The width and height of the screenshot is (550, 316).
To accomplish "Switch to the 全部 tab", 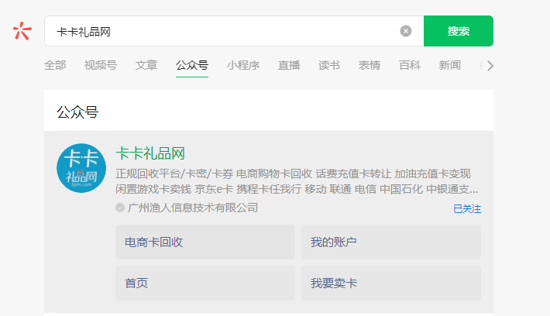I will click(x=55, y=65).
